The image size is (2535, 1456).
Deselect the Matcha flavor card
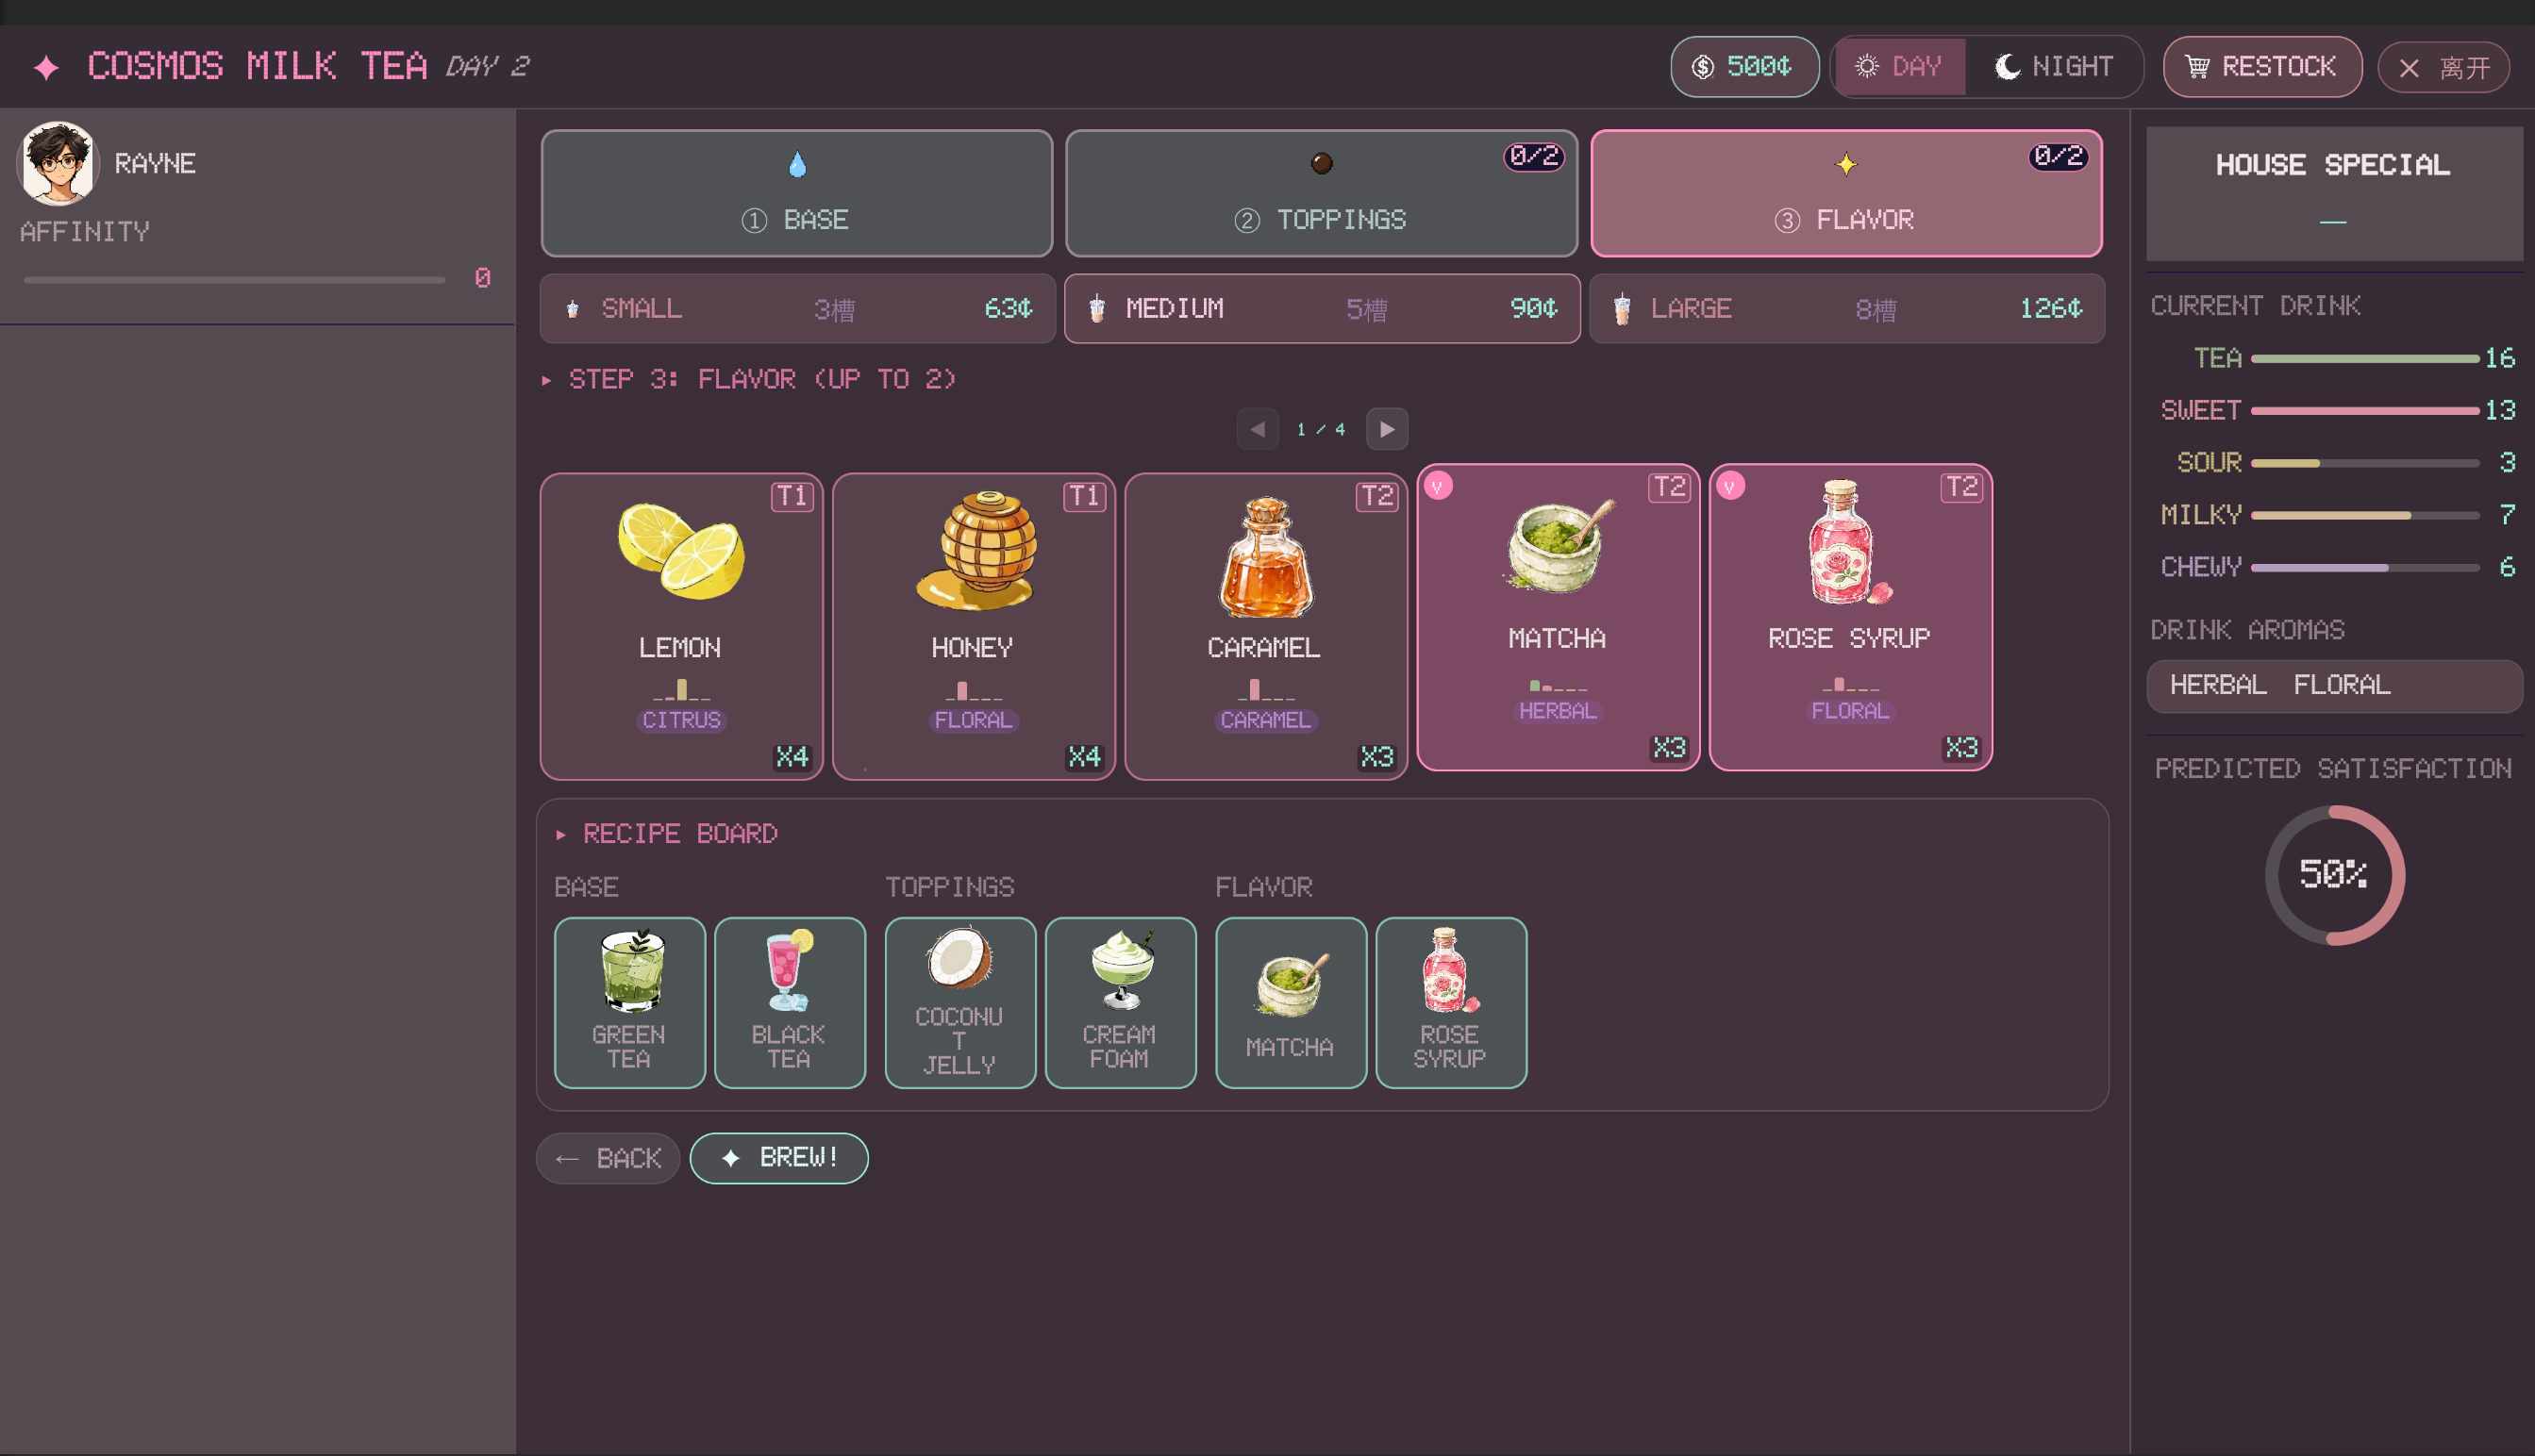(1558, 617)
